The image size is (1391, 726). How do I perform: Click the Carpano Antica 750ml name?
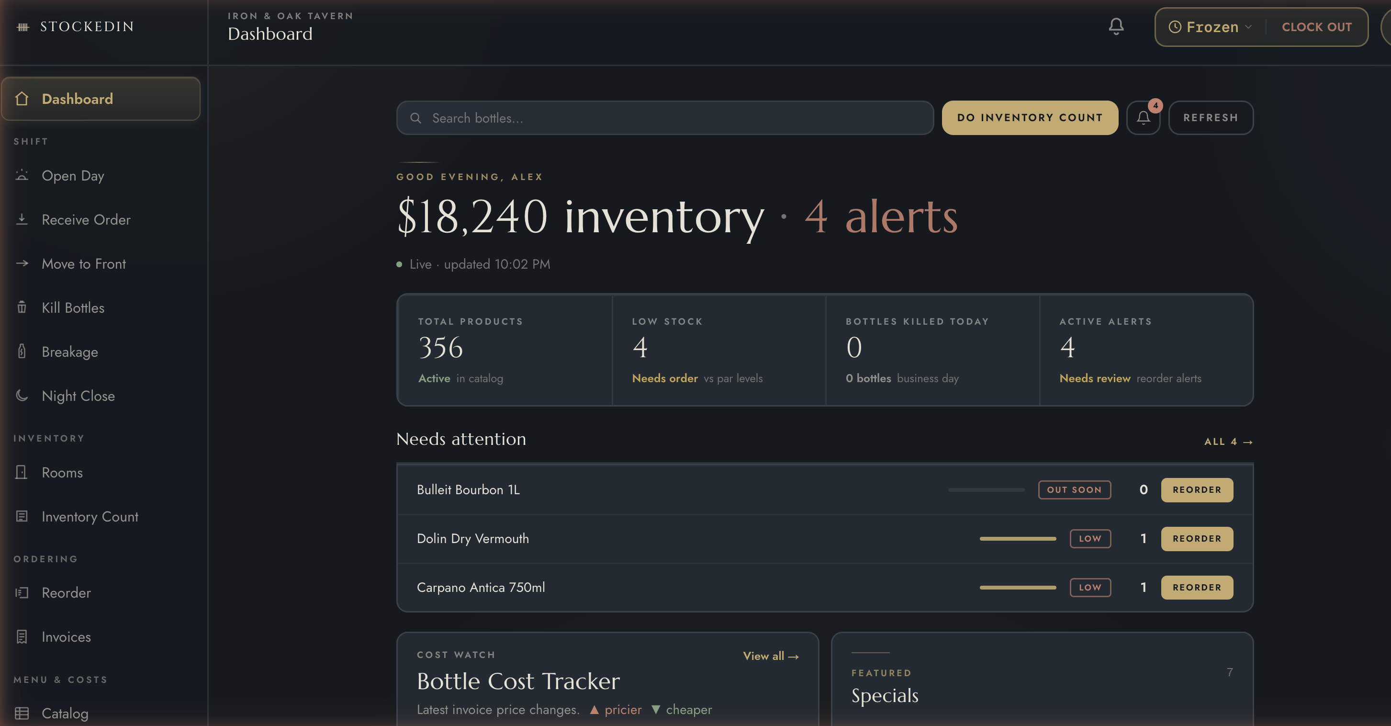(x=481, y=587)
